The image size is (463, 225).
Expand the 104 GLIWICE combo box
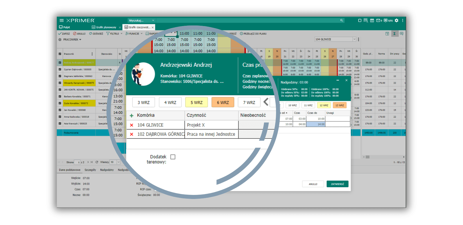(354, 39)
